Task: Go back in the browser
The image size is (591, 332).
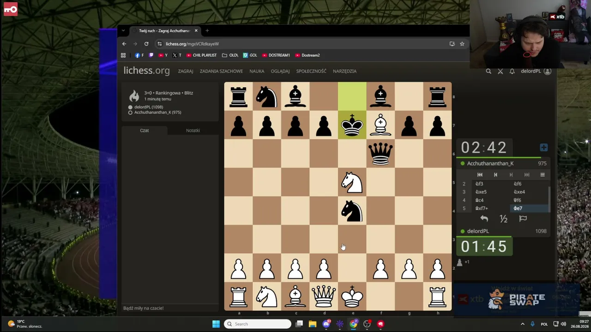Action: pyautogui.click(x=124, y=44)
